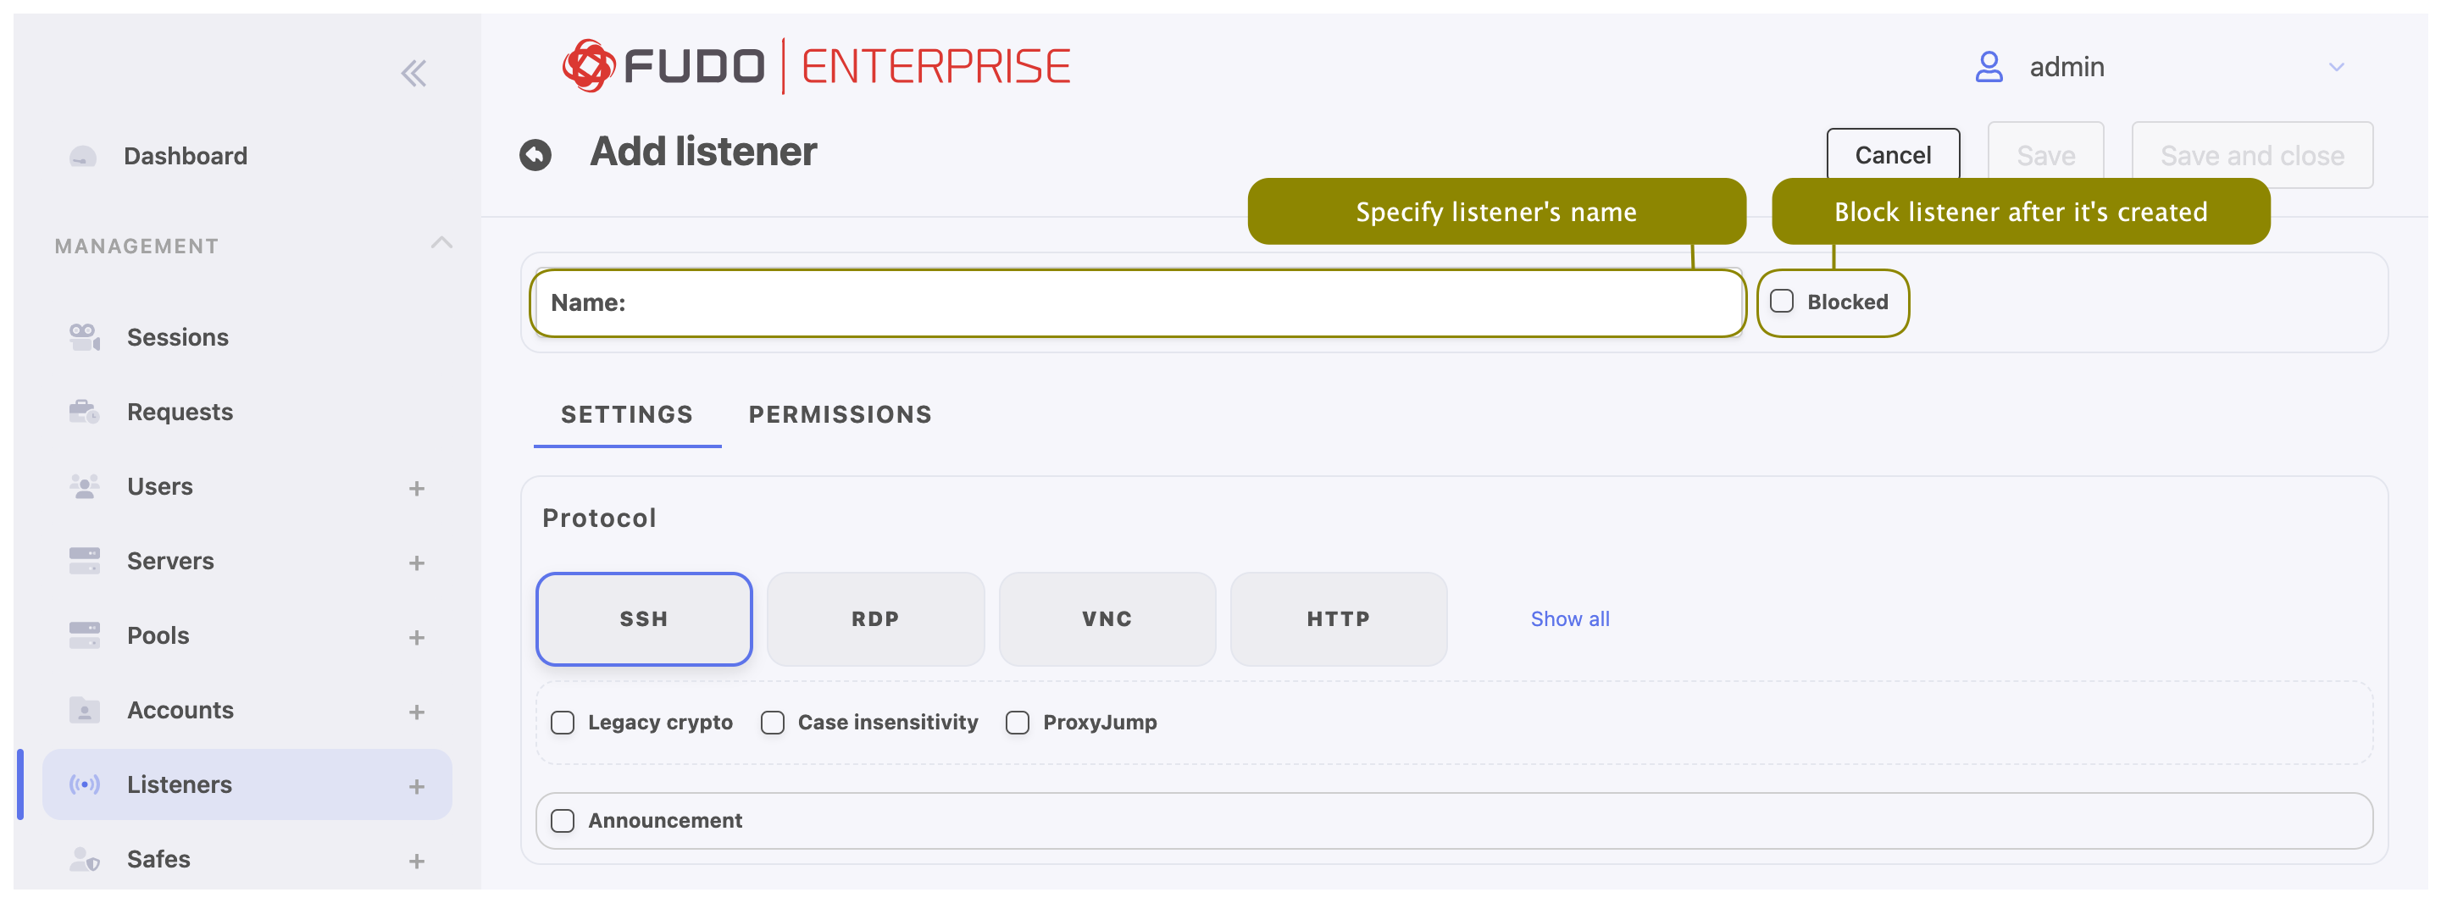Switch to the PERMISSIONS tab
Viewport: 2441px width, 909px height.
coord(840,414)
